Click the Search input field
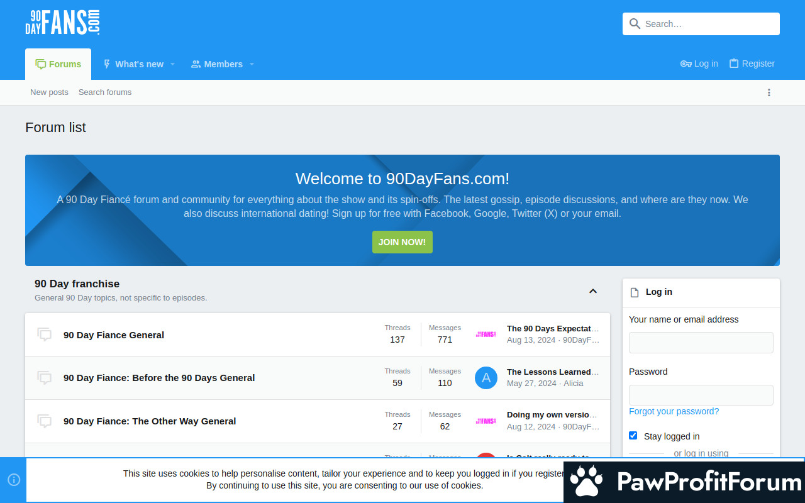The height and width of the screenshot is (503, 805). click(708, 24)
